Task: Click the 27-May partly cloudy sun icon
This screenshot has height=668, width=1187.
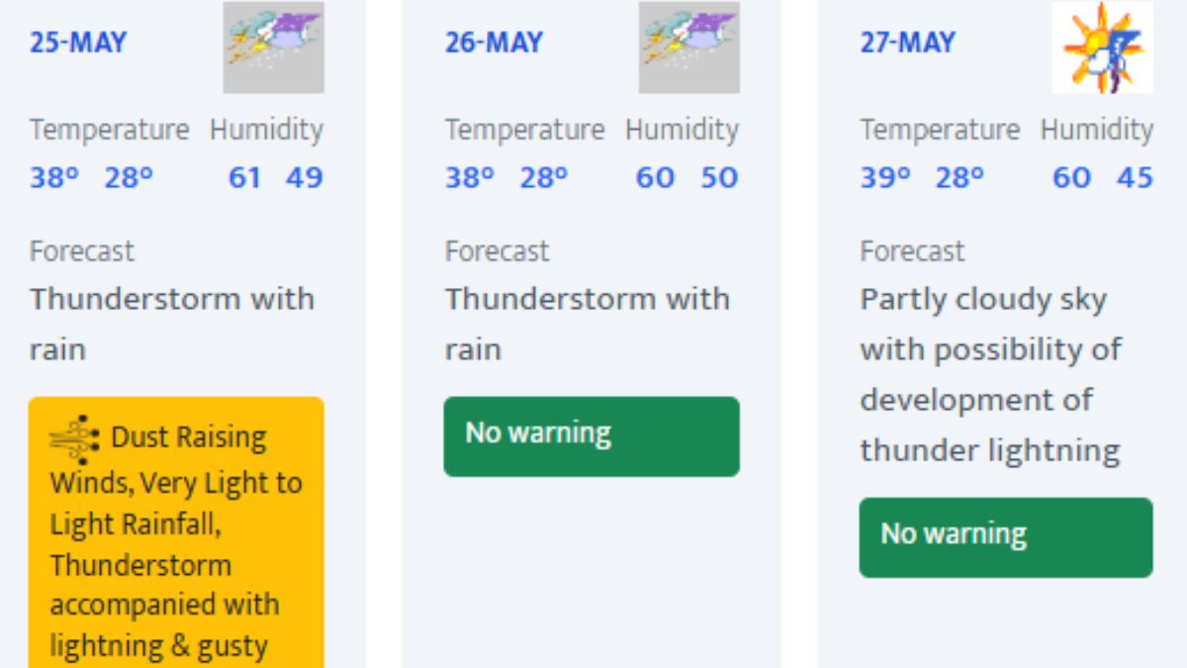Action: click(x=1102, y=48)
